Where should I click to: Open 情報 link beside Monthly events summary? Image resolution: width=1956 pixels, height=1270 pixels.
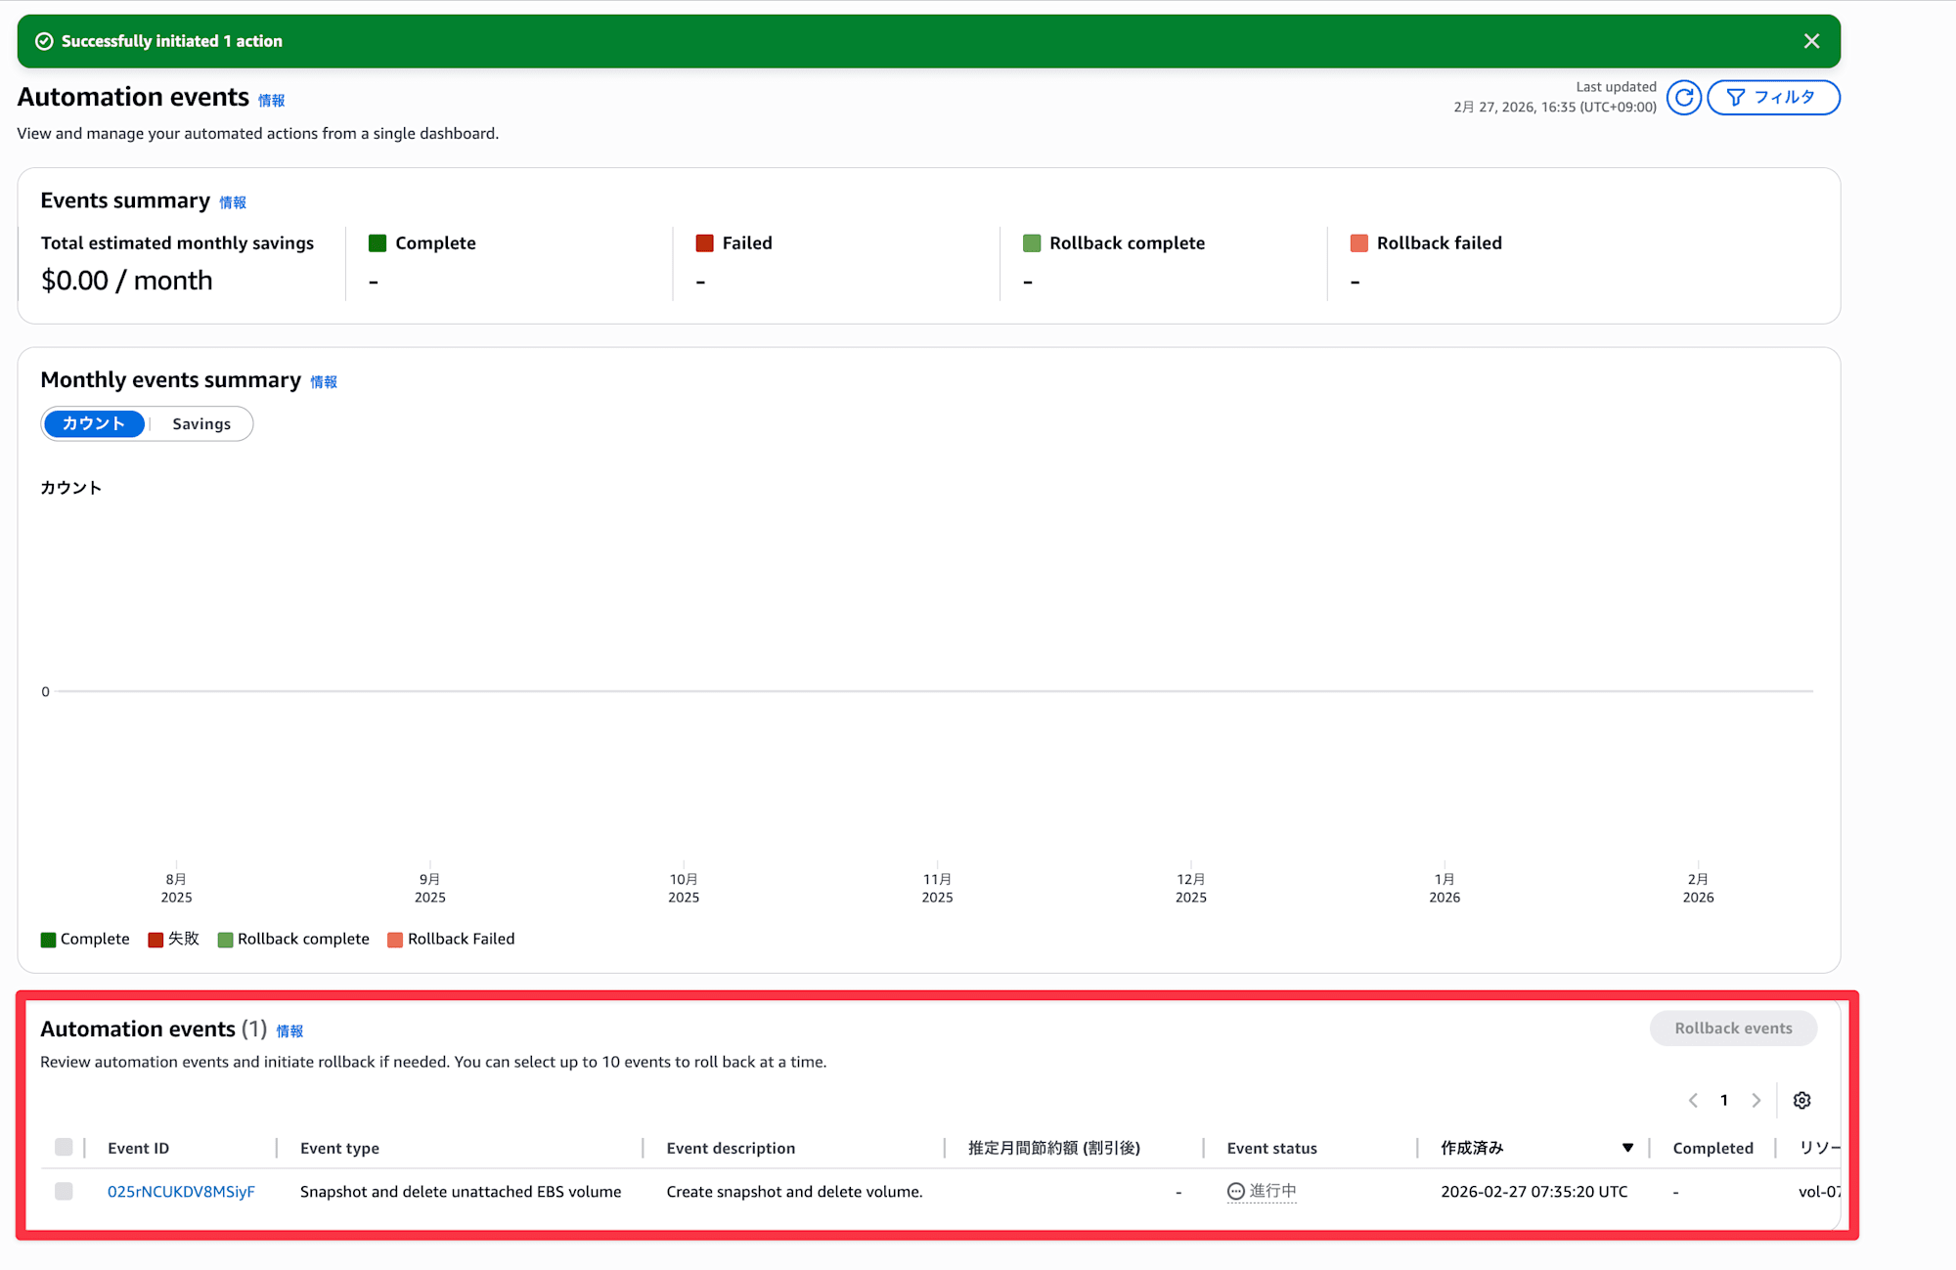click(324, 382)
